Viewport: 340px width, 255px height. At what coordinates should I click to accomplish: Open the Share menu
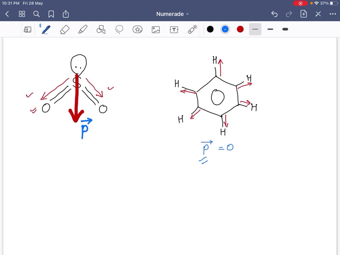(65, 14)
